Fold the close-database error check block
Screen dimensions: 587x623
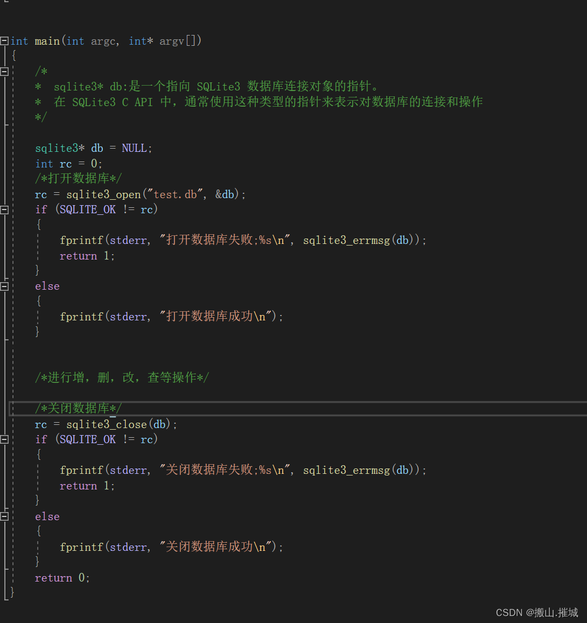click(x=4, y=439)
